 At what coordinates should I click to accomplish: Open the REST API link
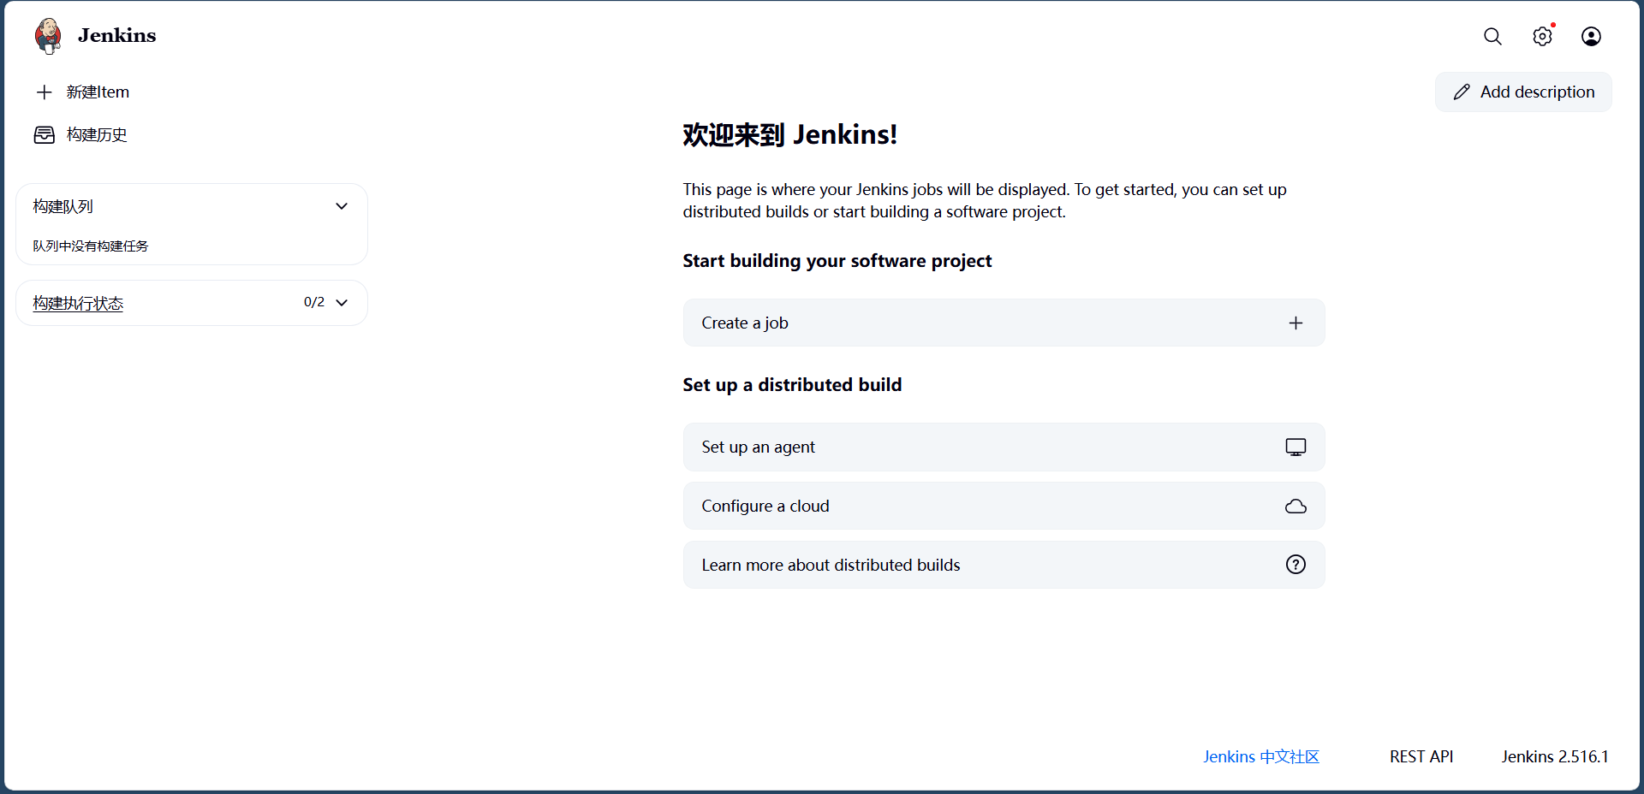point(1421,756)
